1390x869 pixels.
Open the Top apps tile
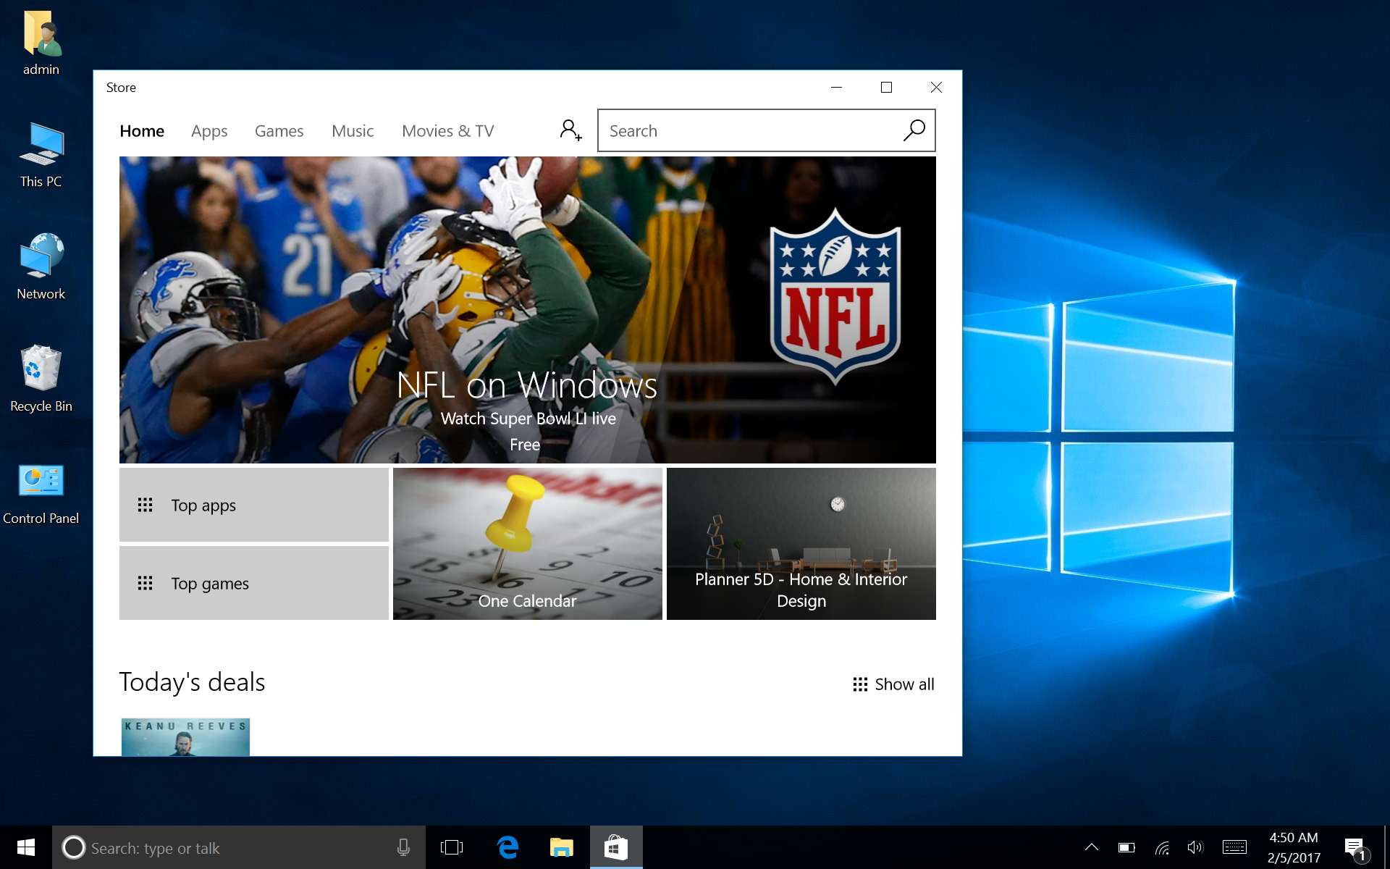pyautogui.click(x=254, y=505)
